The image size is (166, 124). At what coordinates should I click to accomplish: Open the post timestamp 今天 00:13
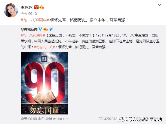tap(29, 14)
